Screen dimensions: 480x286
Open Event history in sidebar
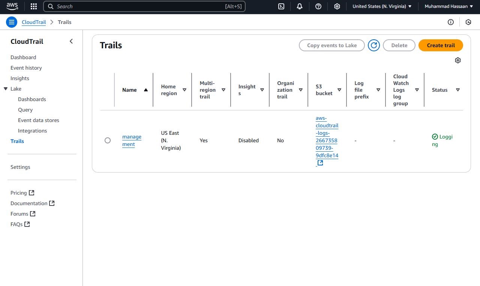point(26,68)
